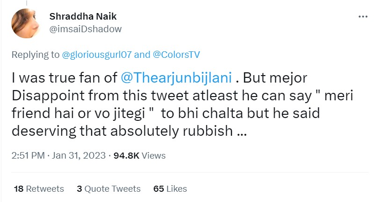Open the 3 Quote Tweets list
This screenshot has height=202, width=375.
pyautogui.click(x=108, y=189)
